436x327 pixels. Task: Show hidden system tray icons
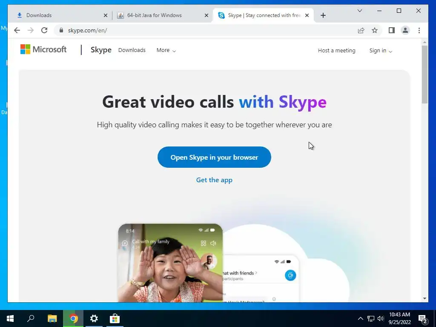pos(360,318)
